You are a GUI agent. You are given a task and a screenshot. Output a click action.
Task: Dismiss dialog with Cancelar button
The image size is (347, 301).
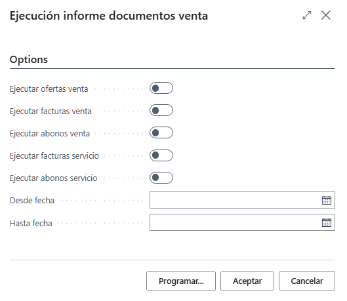tap(307, 281)
